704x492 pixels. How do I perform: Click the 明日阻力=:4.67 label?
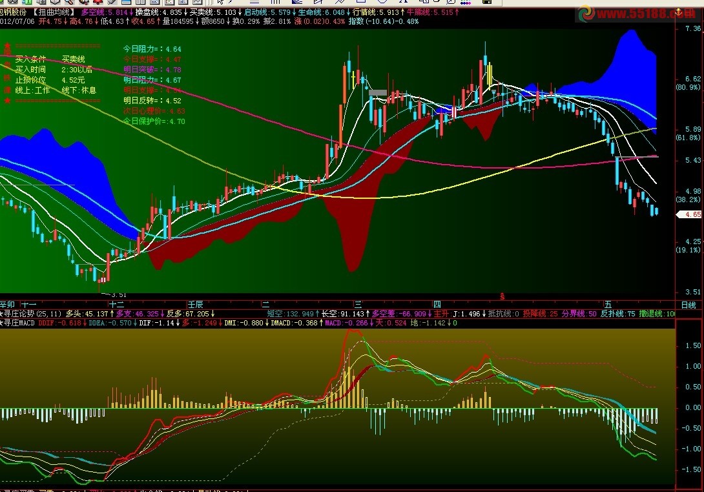[152, 80]
